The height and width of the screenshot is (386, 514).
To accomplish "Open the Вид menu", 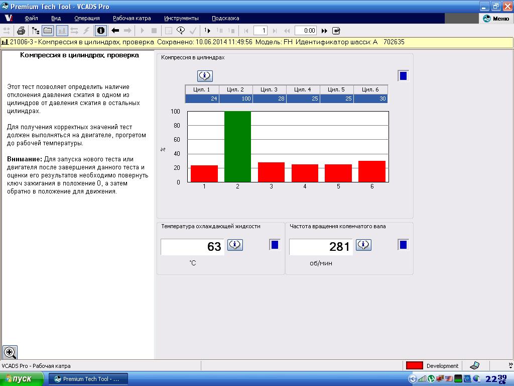I will [56, 19].
